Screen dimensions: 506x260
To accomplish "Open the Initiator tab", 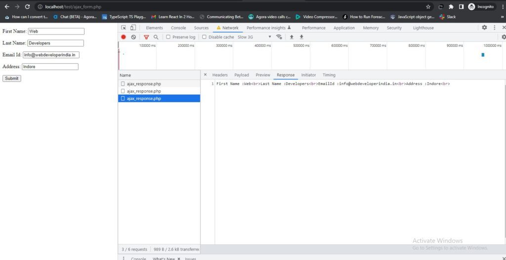I will tap(308, 75).
